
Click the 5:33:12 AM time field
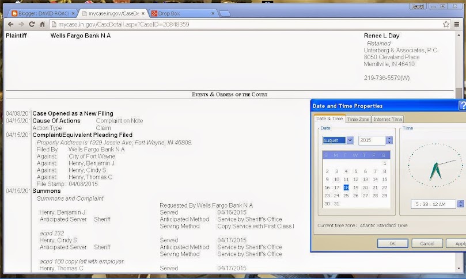tap(434, 204)
